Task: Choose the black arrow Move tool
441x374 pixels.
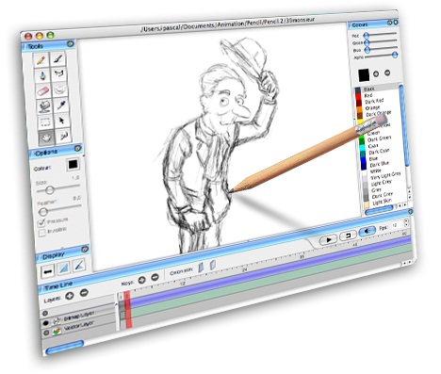Action: pyautogui.click(x=61, y=120)
